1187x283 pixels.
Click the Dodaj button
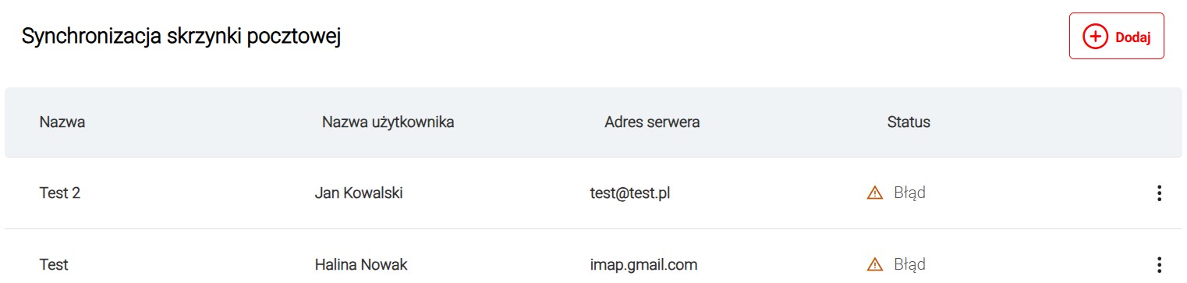coord(1116,36)
